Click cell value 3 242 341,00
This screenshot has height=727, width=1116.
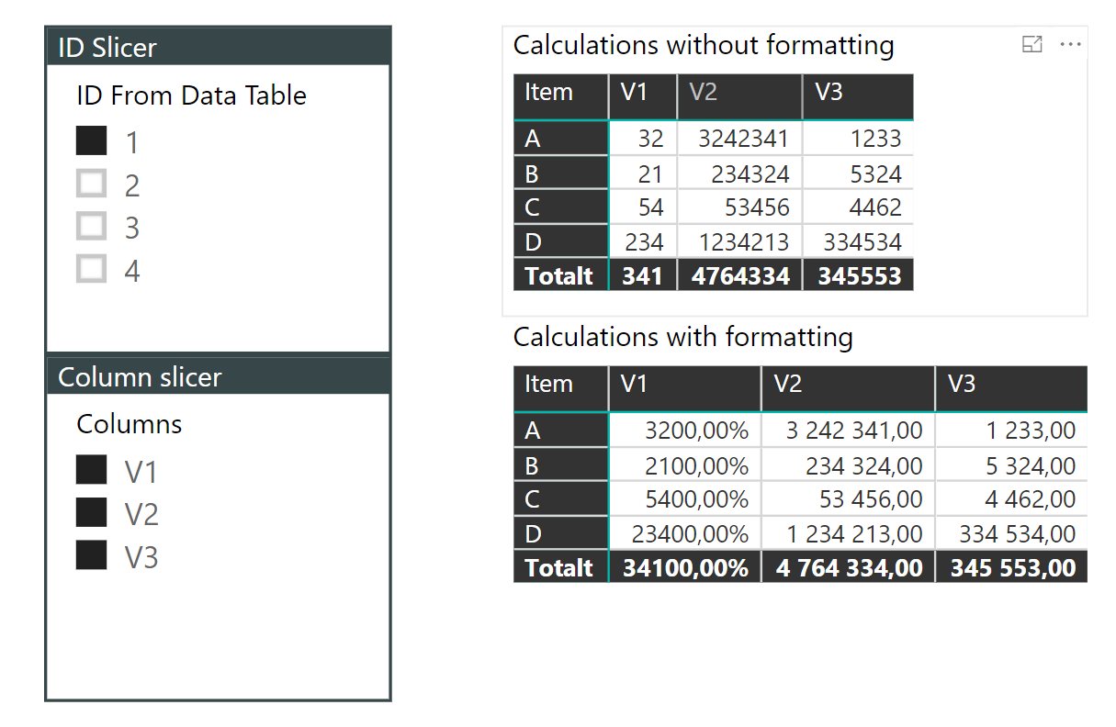855,431
